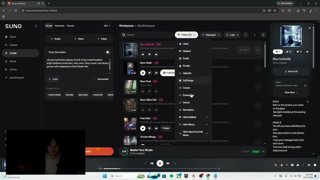This screenshot has width=320, height=180.
Task: Copy the styles text in details panel
Action: click(x=305, y=85)
